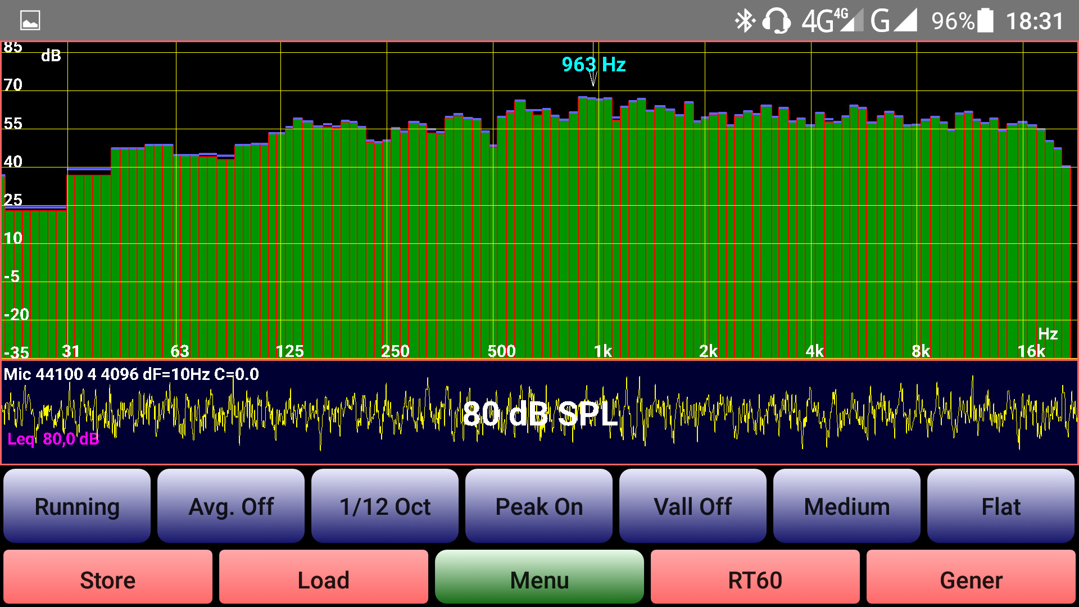Tap the headset icon in status bar
Viewport: 1079px width, 607px height.
tap(777, 21)
